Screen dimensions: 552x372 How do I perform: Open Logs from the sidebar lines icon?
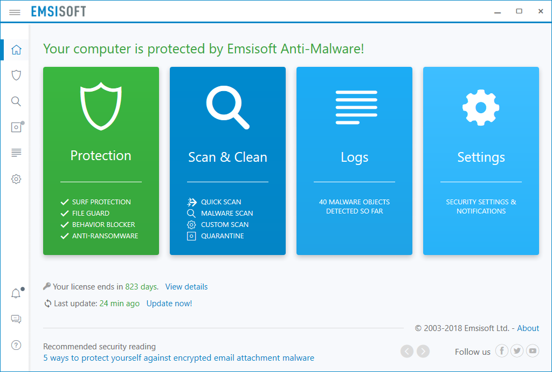coord(16,153)
